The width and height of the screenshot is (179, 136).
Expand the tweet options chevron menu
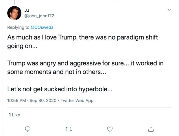coord(169,10)
